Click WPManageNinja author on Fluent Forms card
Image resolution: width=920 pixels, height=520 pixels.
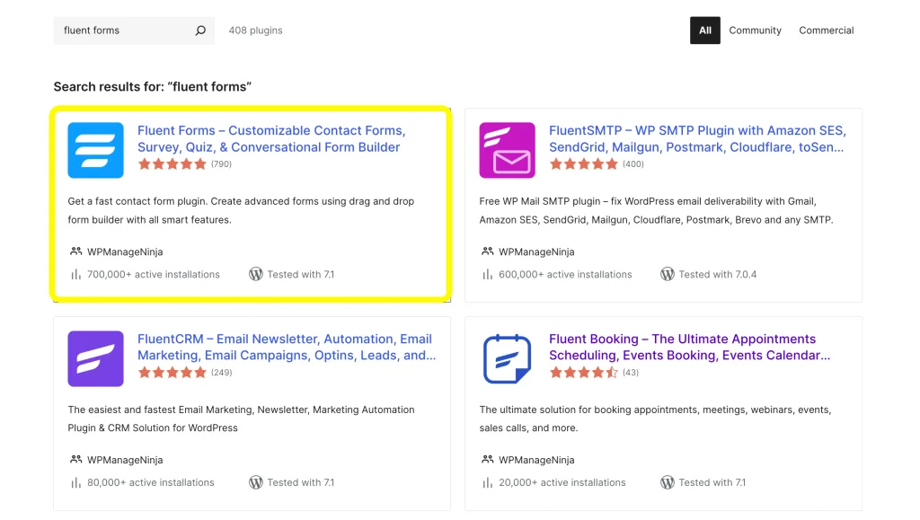pyautogui.click(x=125, y=252)
